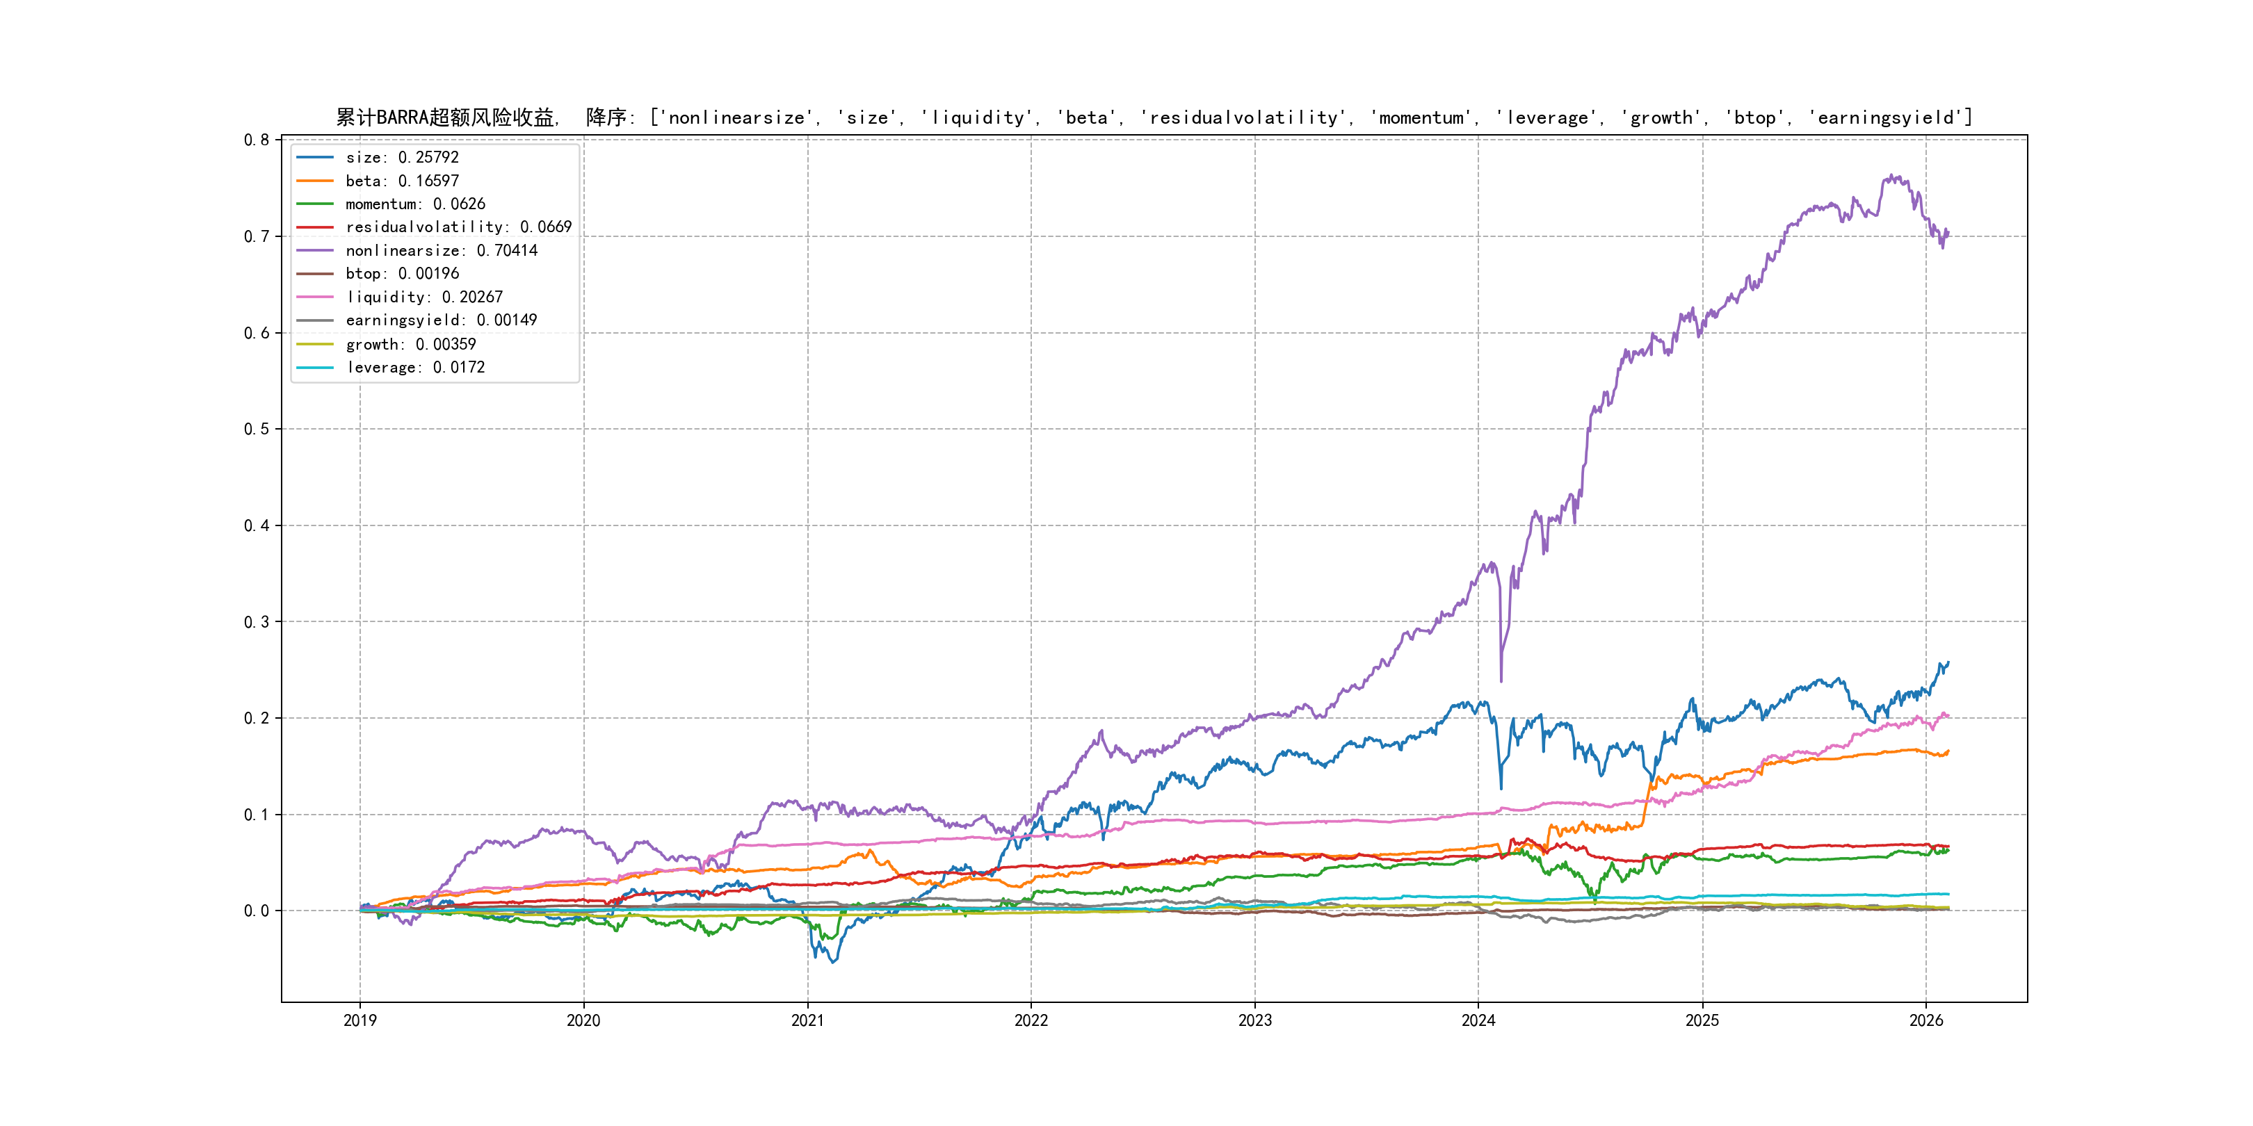The image size is (2253, 1126).
Task: Click the chart title text at top
Action: (1154, 117)
